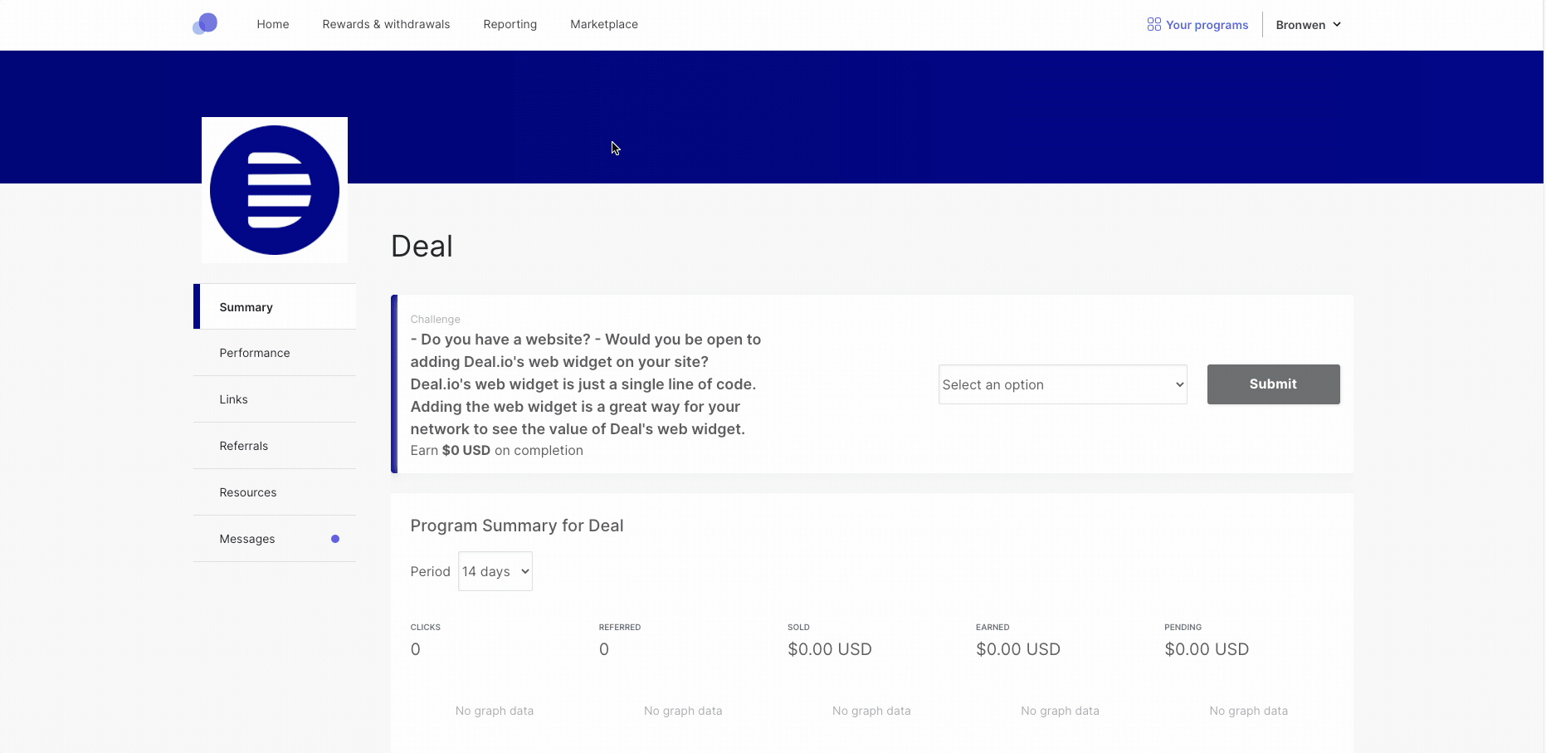Click the REFERRED value 0
The height and width of the screenshot is (753, 1546).
pos(604,649)
